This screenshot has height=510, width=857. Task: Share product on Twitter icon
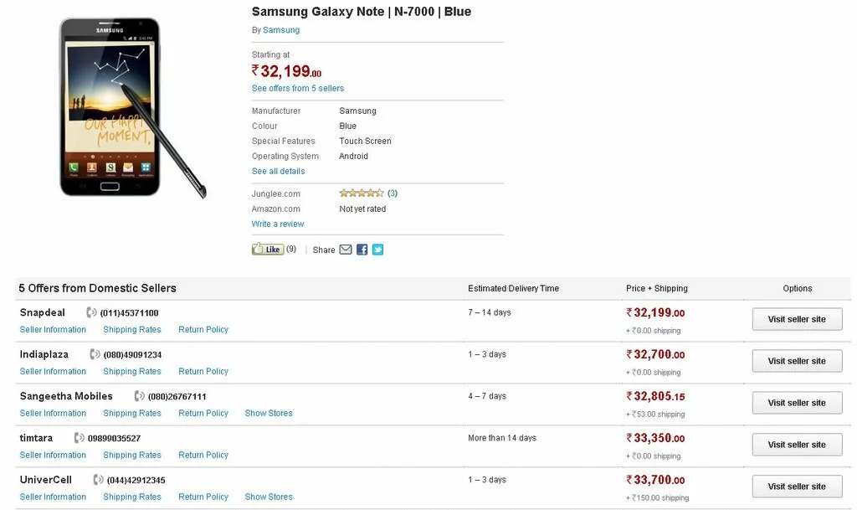pos(377,250)
